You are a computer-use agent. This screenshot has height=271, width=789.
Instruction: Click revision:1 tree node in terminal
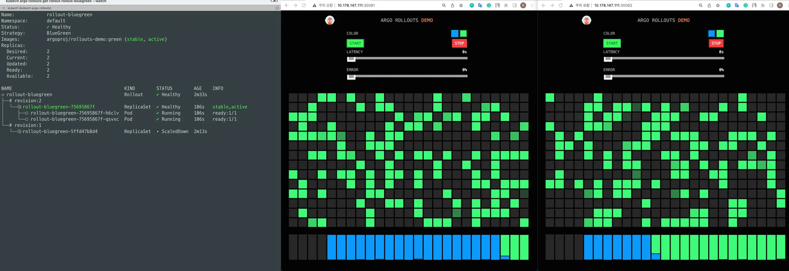click(25, 125)
